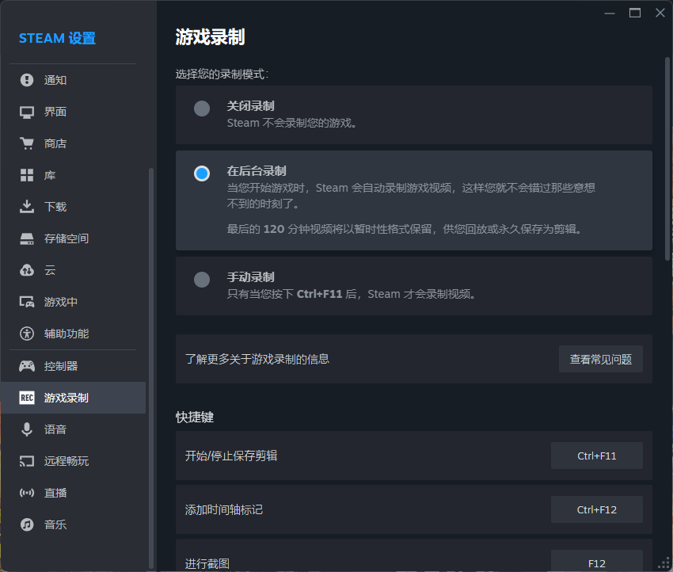Image resolution: width=673 pixels, height=572 pixels.
Task: Select 云 in the sidebar
Action: (73, 270)
